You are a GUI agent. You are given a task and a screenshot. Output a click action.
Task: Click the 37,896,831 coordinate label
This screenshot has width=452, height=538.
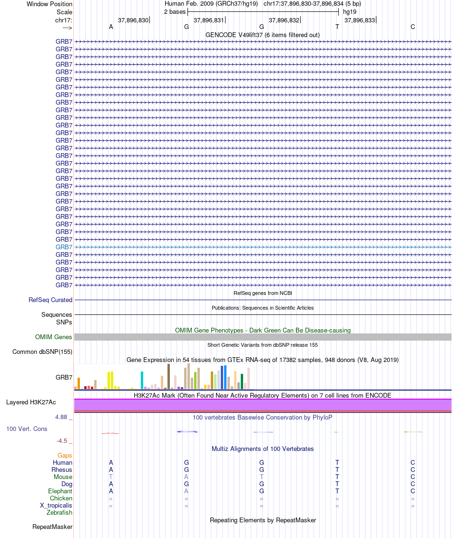[x=209, y=20]
